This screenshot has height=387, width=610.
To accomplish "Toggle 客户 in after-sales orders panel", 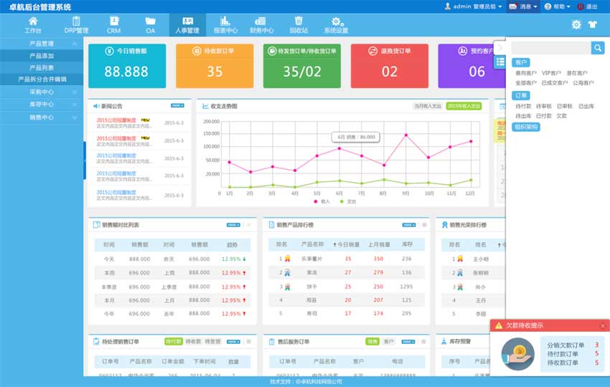I will click(389, 342).
